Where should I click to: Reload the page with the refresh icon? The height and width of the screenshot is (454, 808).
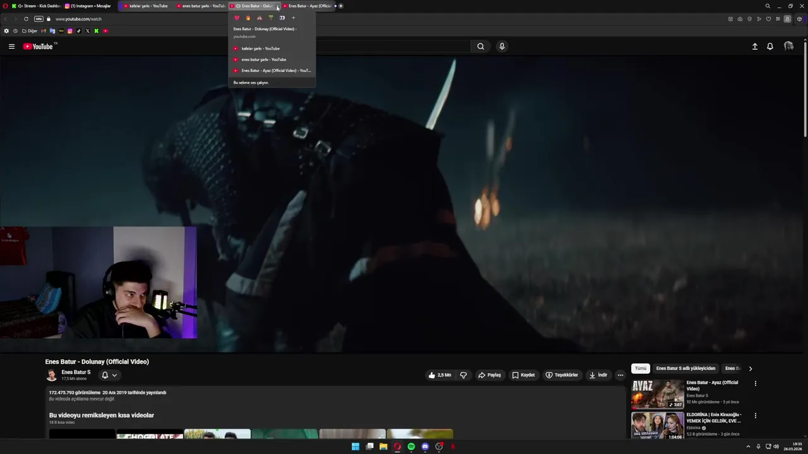26,19
